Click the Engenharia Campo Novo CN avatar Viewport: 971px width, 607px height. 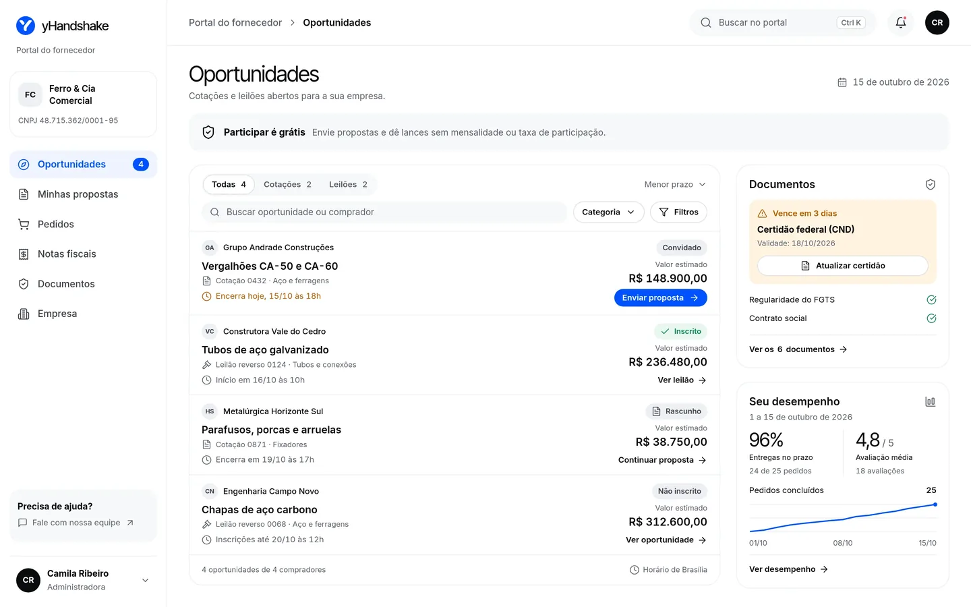coord(210,491)
